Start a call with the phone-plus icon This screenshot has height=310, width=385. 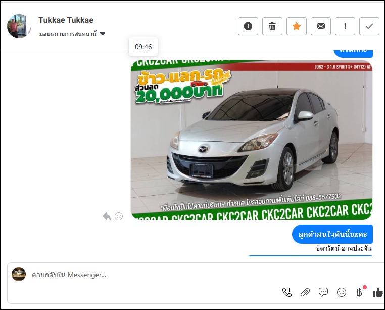[x=287, y=292]
